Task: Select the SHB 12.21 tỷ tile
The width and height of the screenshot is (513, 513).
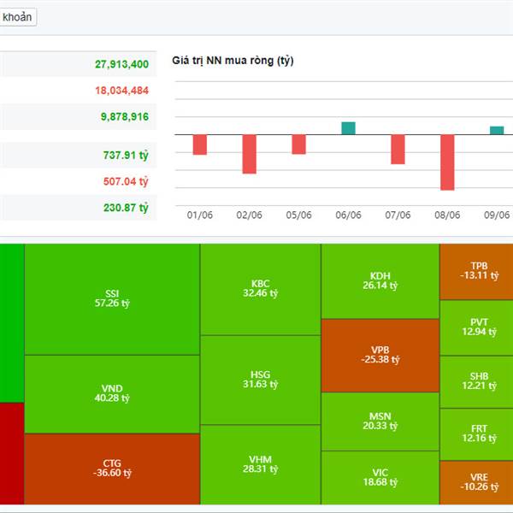Action: tap(477, 382)
